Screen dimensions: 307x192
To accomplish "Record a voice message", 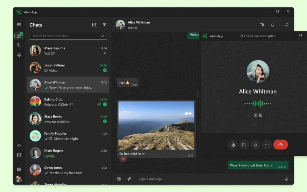I will 287,179.
